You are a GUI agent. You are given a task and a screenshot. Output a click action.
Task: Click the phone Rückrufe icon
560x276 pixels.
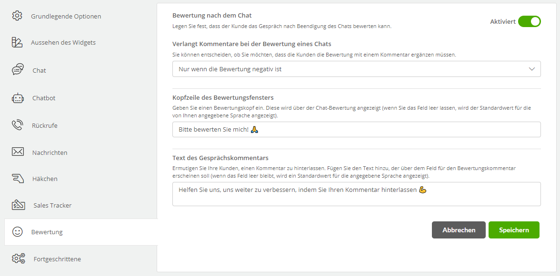point(18,125)
